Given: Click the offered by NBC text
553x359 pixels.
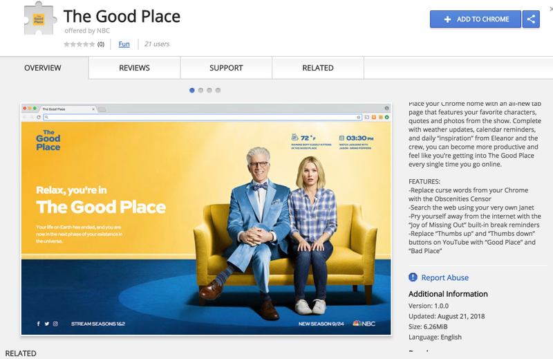Looking at the screenshot, I should (87, 30).
